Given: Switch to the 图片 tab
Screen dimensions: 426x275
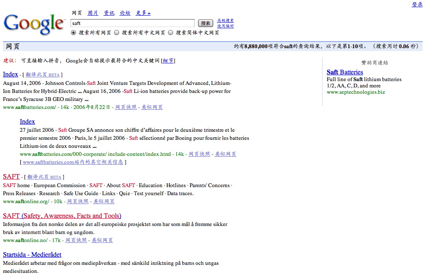Looking at the screenshot, I should point(92,13).
